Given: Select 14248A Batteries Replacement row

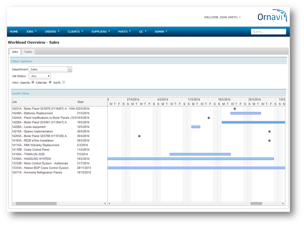Looking at the screenshot, I should click(60, 113).
